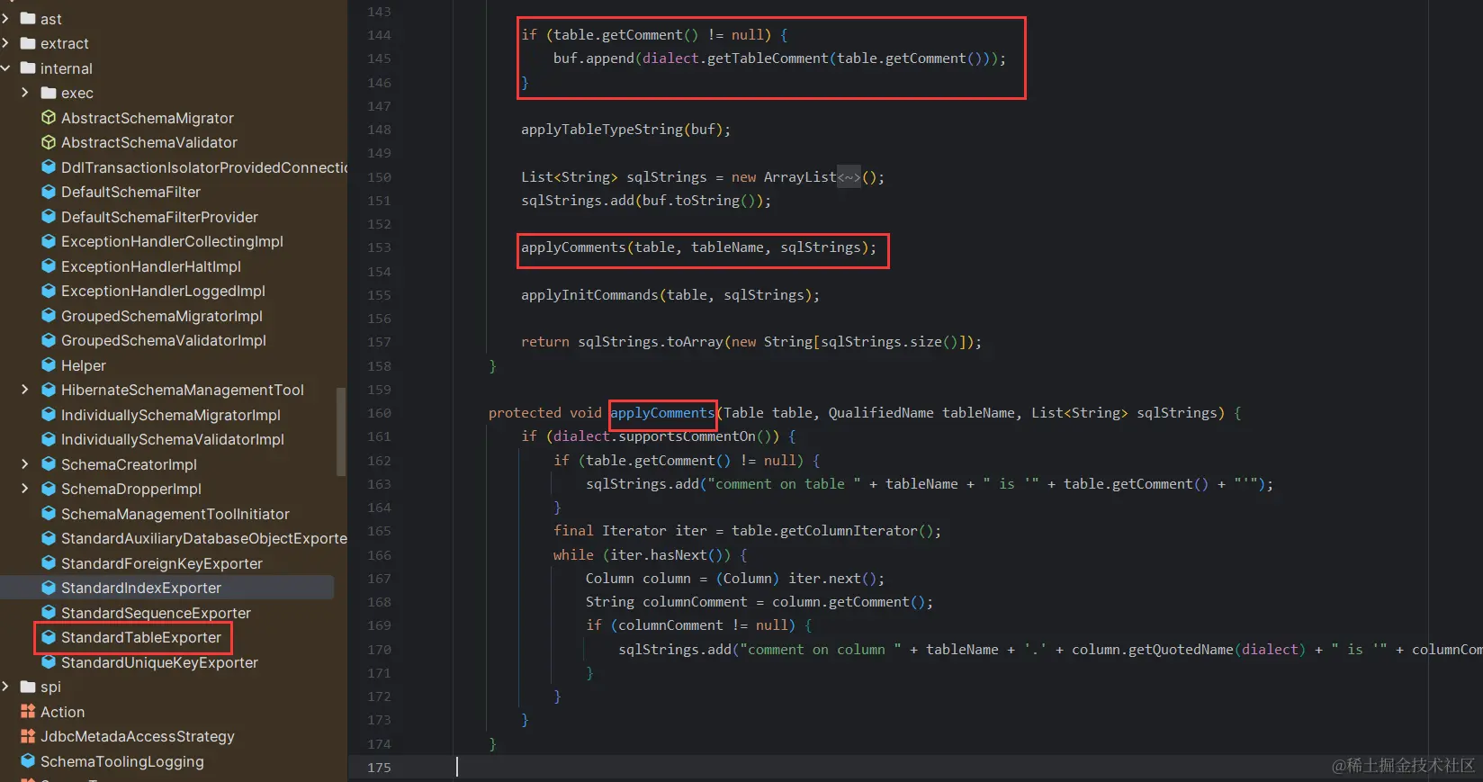Expand folded generic ArrayList<~> region

click(849, 177)
